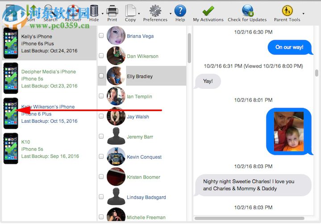321x224 pixels.
Task: Click the Sort toolbar icon
Action: tap(31, 11)
